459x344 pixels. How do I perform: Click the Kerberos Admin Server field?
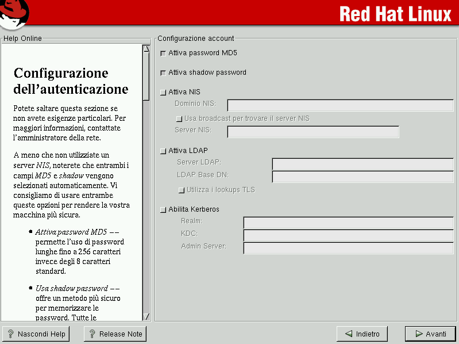[348, 248]
